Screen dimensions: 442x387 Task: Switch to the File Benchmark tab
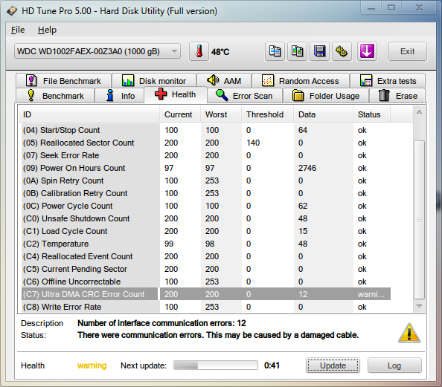(x=63, y=81)
